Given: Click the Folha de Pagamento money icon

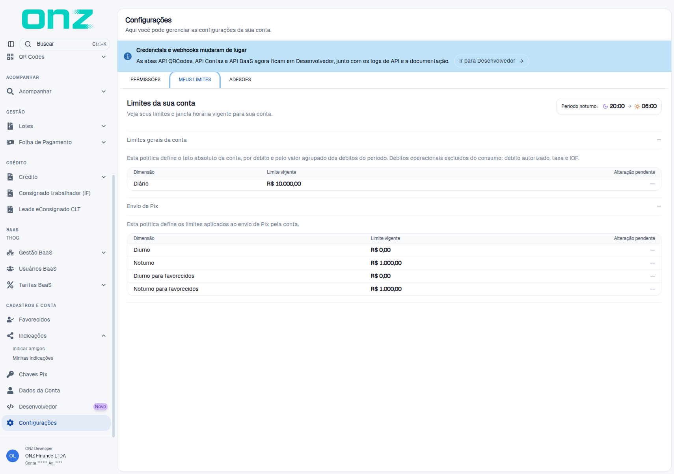Looking at the screenshot, I should pyautogui.click(x=10, y=142).
